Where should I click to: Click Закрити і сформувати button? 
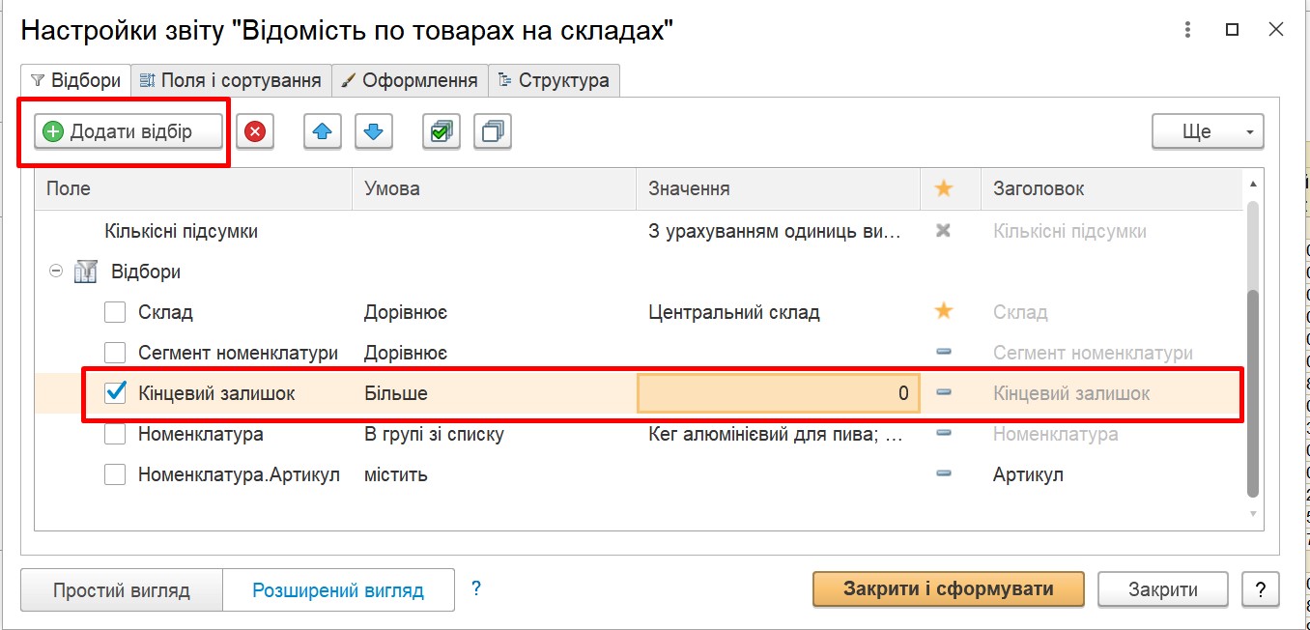(x=949, y=588)
